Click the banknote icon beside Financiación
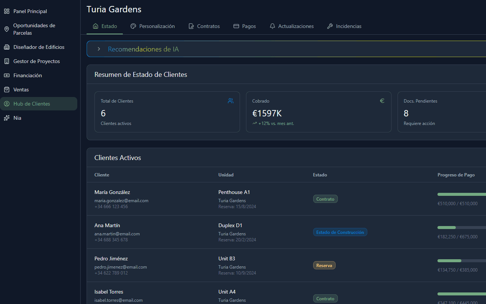The width and height of the screenshot is (486, 304). pyautogui.click(x=7, y=75)
